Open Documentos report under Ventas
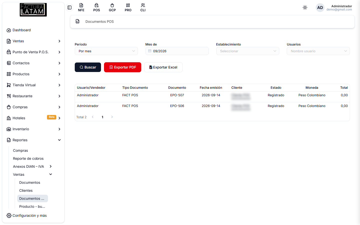 coord(30,182)
